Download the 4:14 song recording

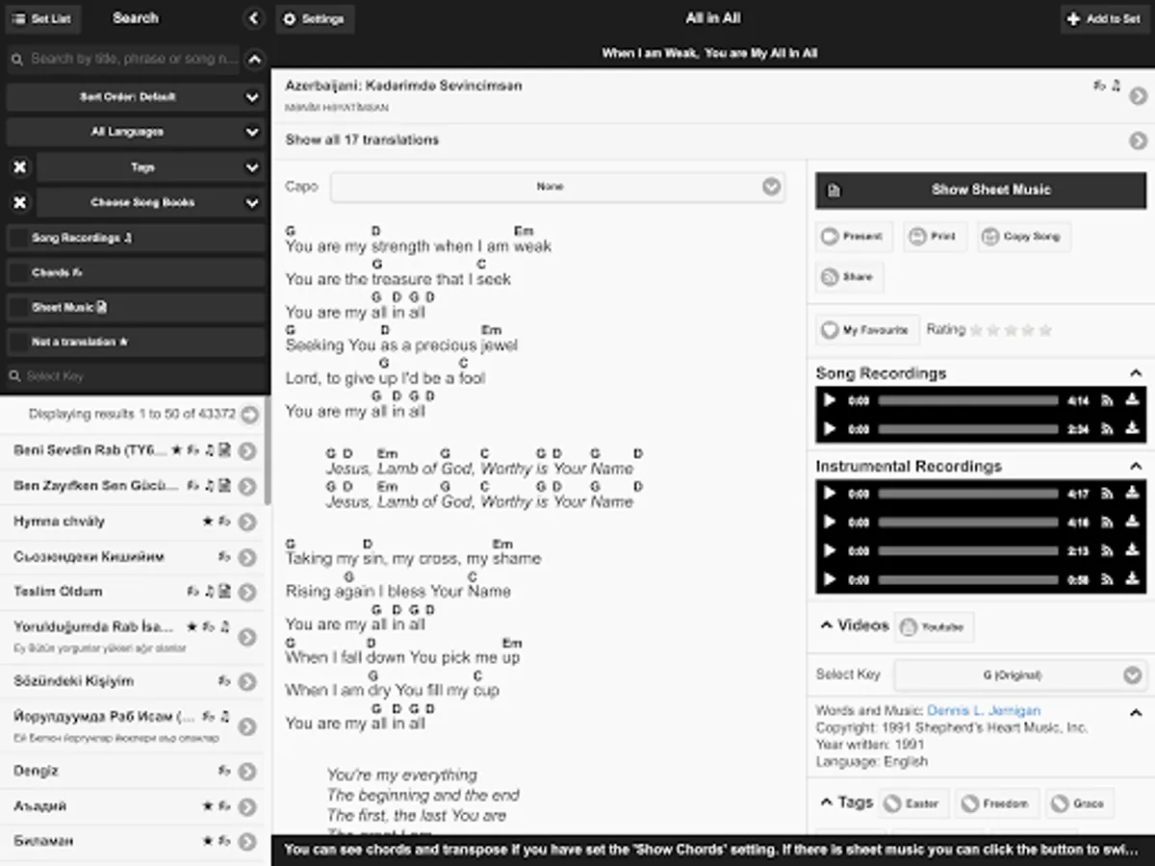1133,400
